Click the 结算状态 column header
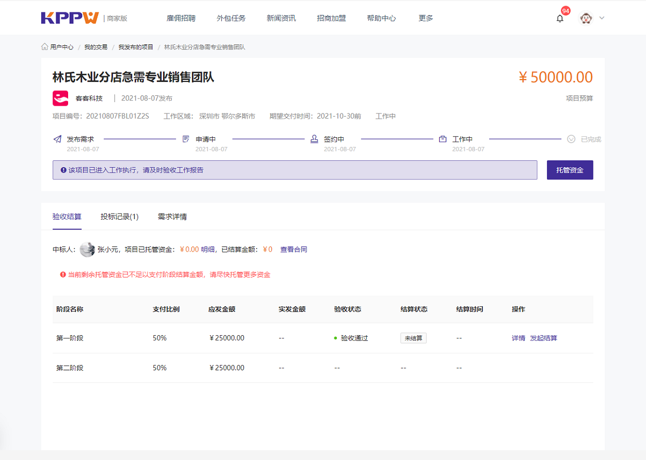Image resolution: width=646 pixels, height=460 pixels. (414, 309)
